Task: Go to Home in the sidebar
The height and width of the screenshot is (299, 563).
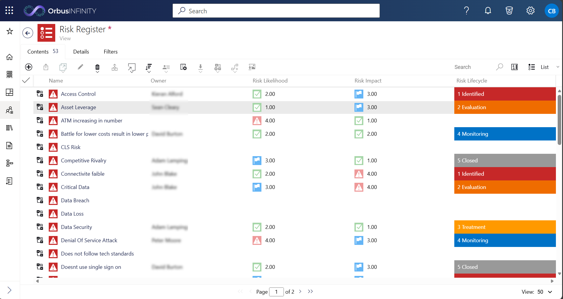Action: 10,57
